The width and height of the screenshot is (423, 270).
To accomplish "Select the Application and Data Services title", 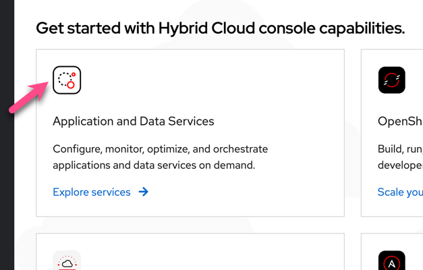I will [x=133, y=122].
